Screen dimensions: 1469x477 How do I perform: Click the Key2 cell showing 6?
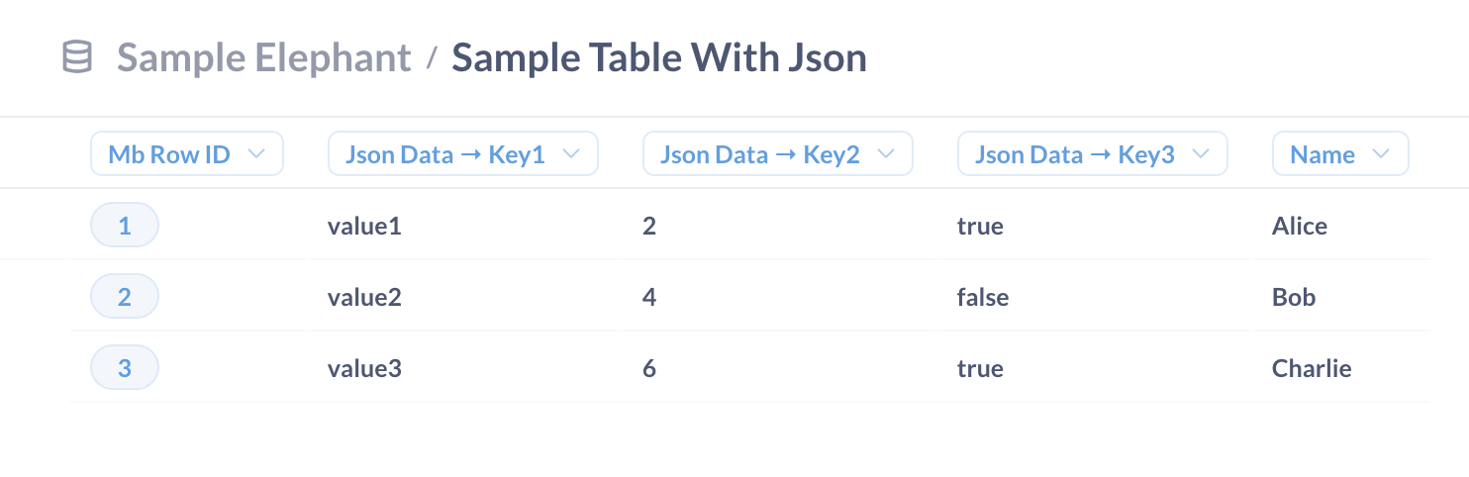[x=649, y=368]
